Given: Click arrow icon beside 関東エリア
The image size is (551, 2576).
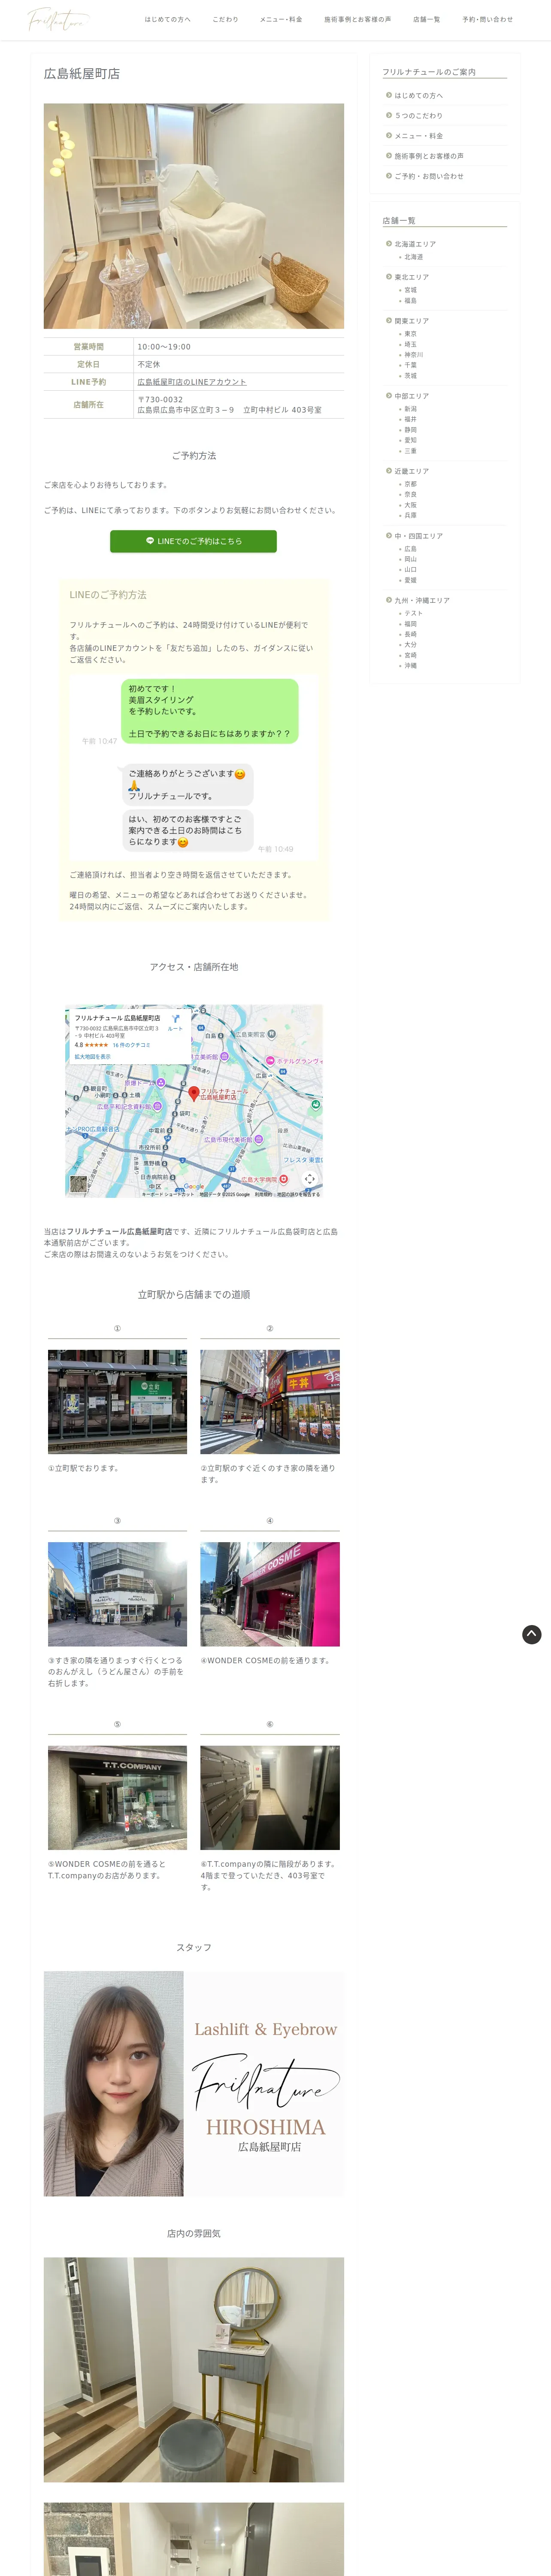Looking at the screenshot, I should click(x=389, y=320).
